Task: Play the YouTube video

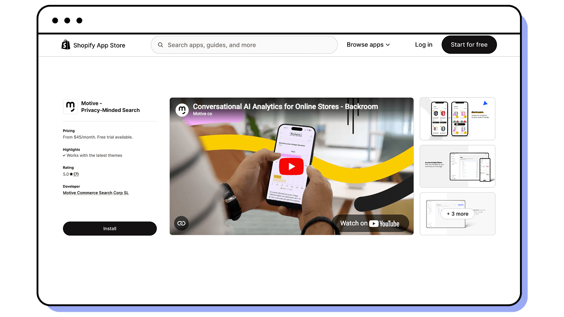Action: tap(291, 166)
